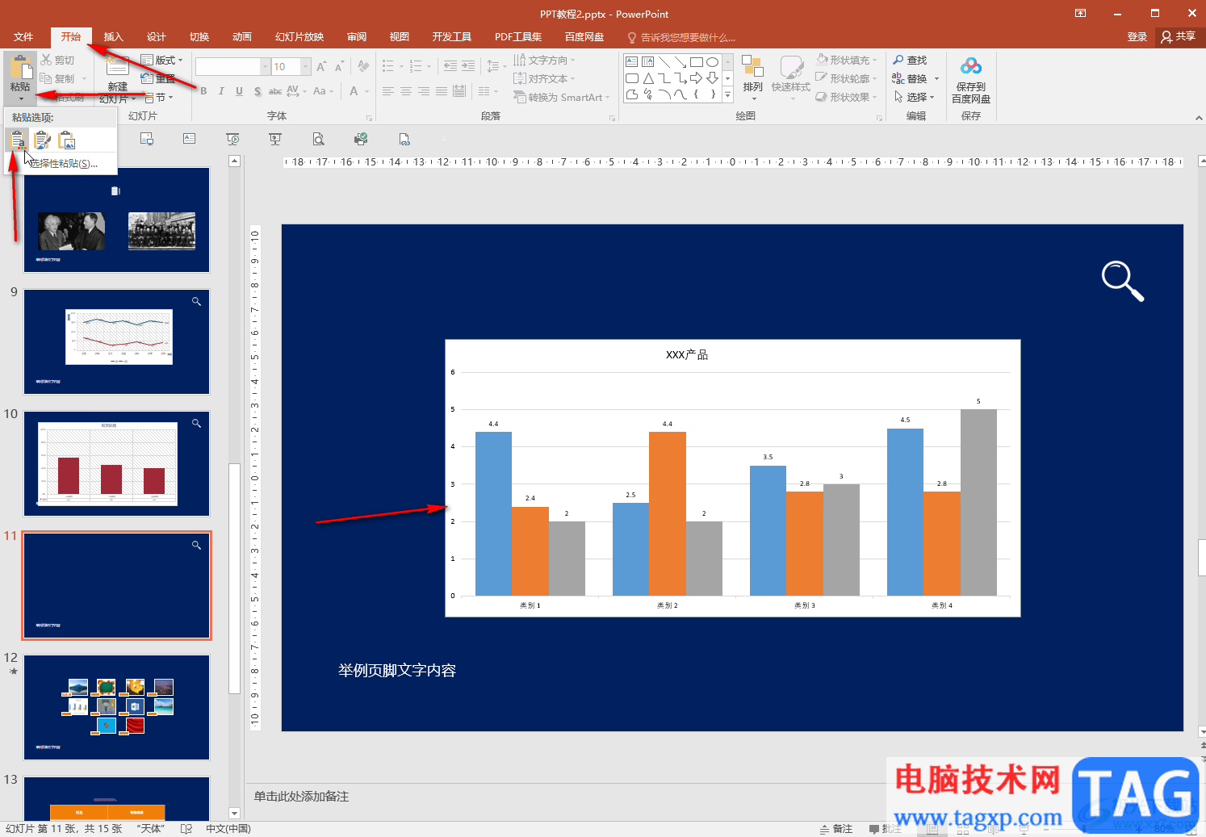
Task: Expand the shapes gallery More arrow
Action: [727, 94]
